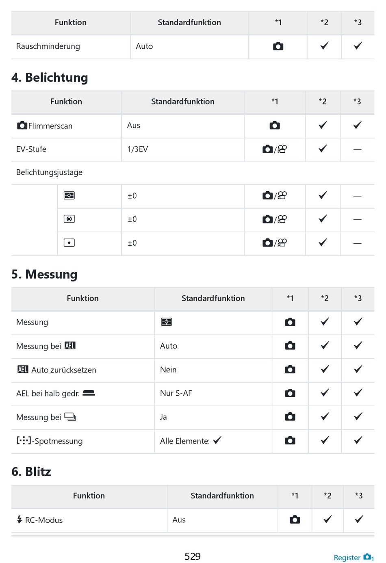Click the spot target icon before '-Spotmessung'
Screen dimensions: 386x563
pos(24,440)
